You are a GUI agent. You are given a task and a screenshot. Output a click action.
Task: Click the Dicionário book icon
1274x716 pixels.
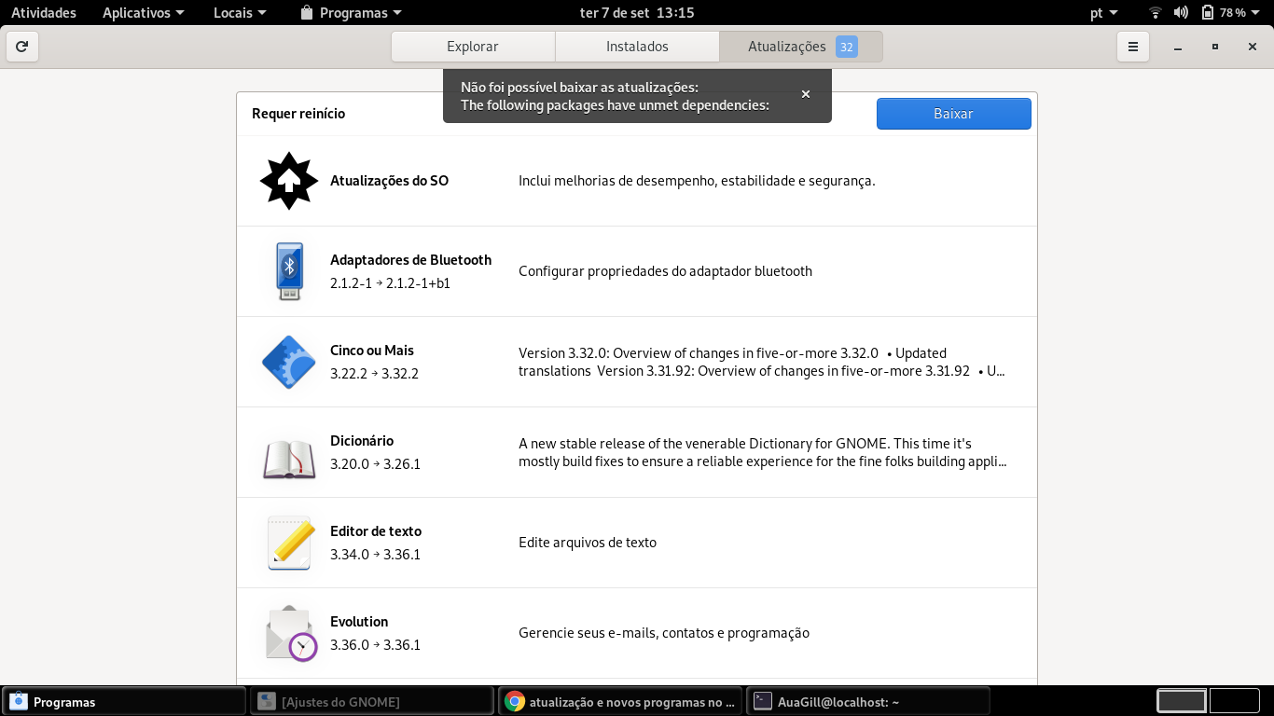click(289, 459)
